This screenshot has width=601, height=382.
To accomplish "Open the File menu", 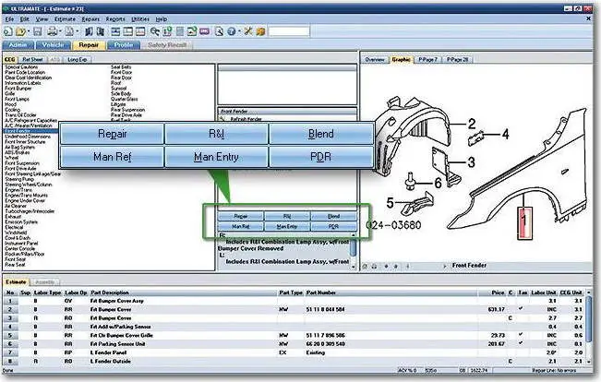I will [x=9, y=18].
